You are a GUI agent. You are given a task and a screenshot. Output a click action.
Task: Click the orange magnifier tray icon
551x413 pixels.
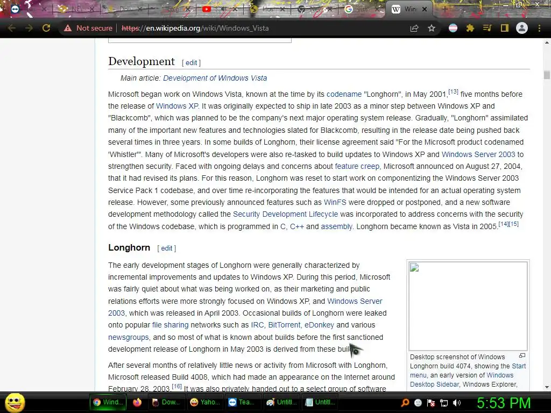click(x=405, y=402)
